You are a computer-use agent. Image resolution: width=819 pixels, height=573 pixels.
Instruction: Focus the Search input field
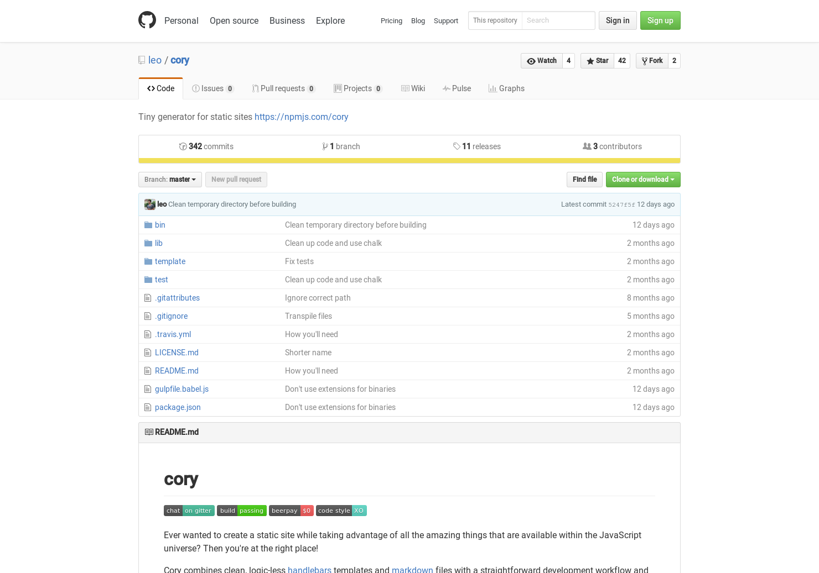coord(558,20)
